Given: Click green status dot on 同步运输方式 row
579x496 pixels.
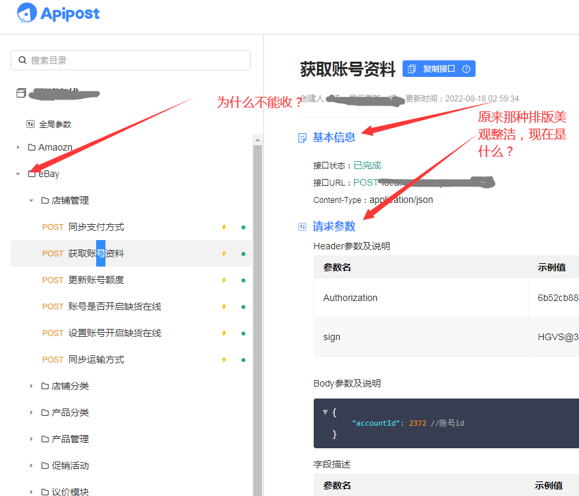Looking at the screenshot, I should (x=243, y=360).
